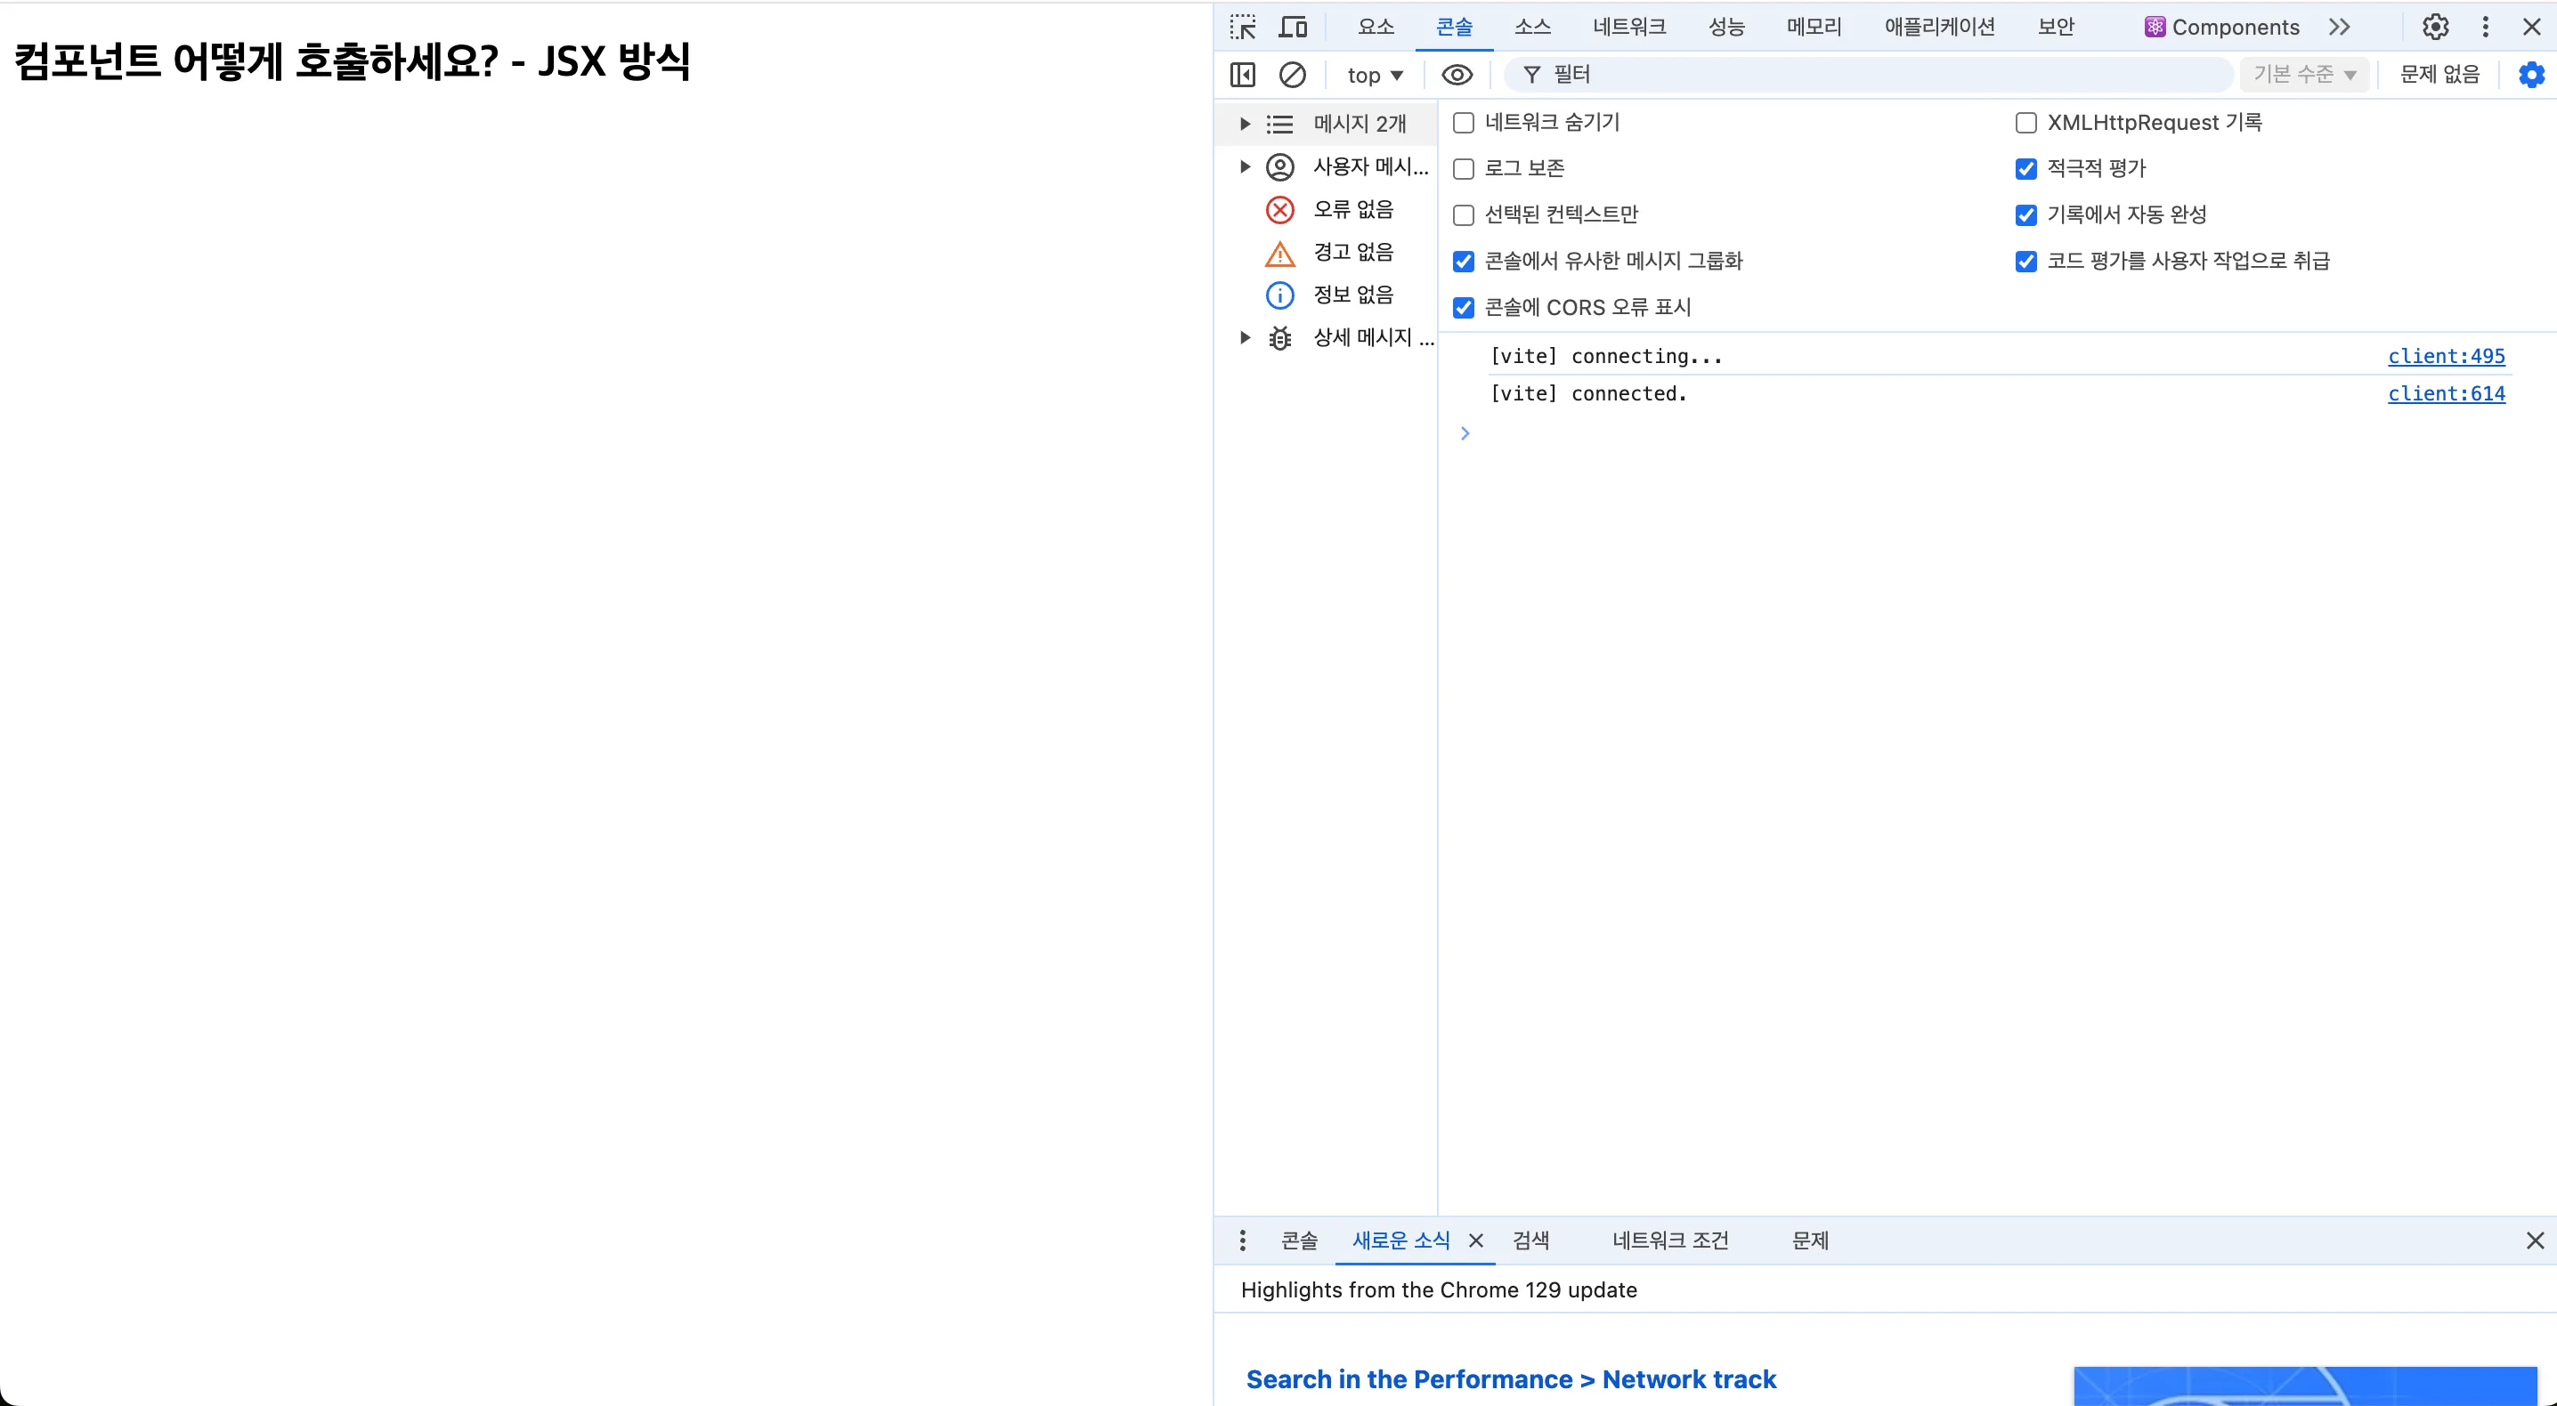
Task: Open the drawer's three-dot menu
Action: pyautogui.click(x=1242, y=1240)
